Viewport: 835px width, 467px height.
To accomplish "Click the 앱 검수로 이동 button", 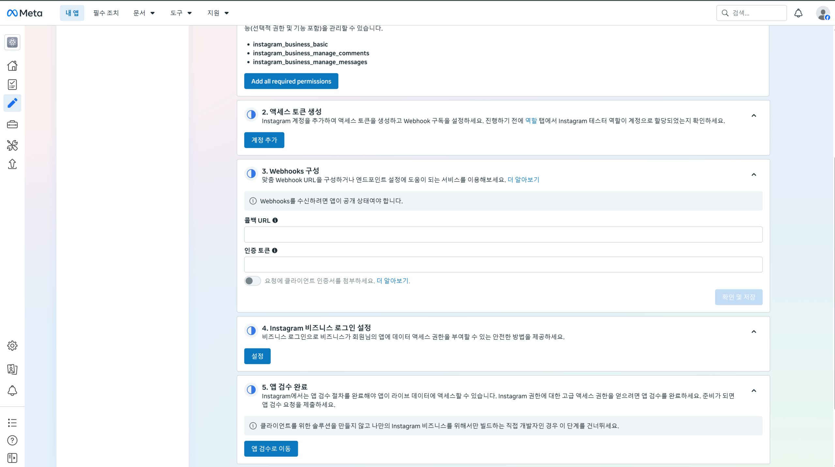I will pyautogui.click(x=271, y=449).
